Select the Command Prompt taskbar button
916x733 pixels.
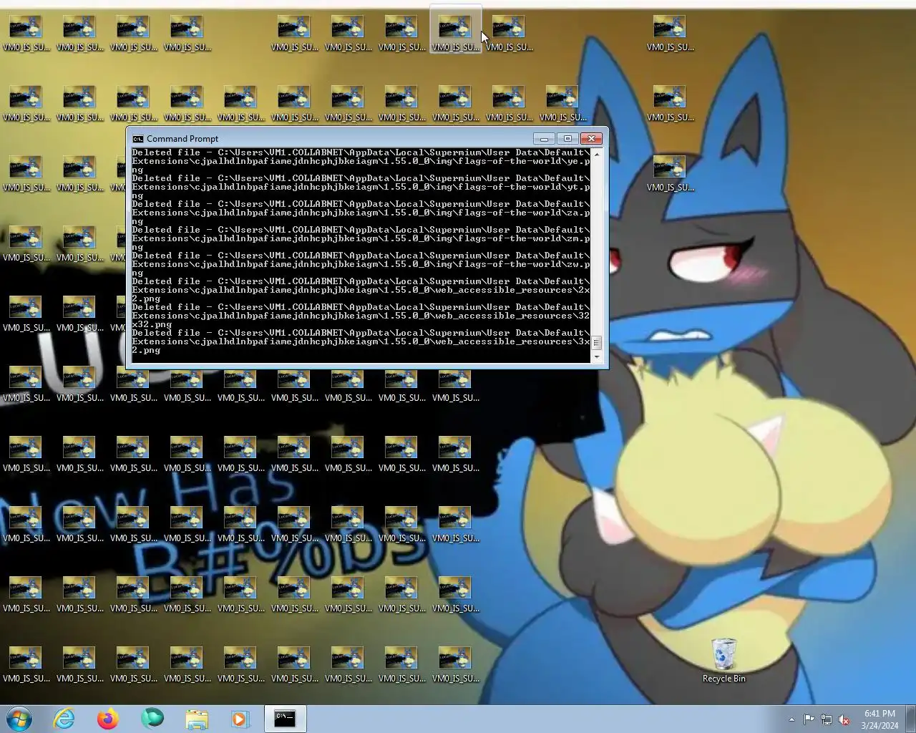coord(285,719)
